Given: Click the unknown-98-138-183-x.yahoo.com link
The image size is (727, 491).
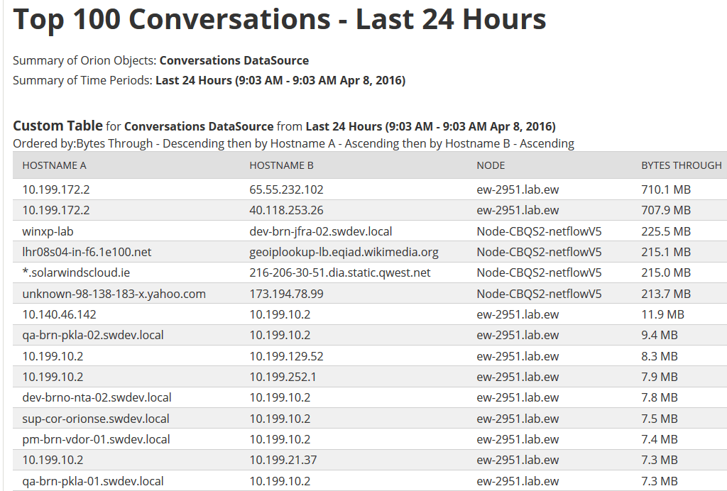Looking at the screenshot, I should 94,293.
